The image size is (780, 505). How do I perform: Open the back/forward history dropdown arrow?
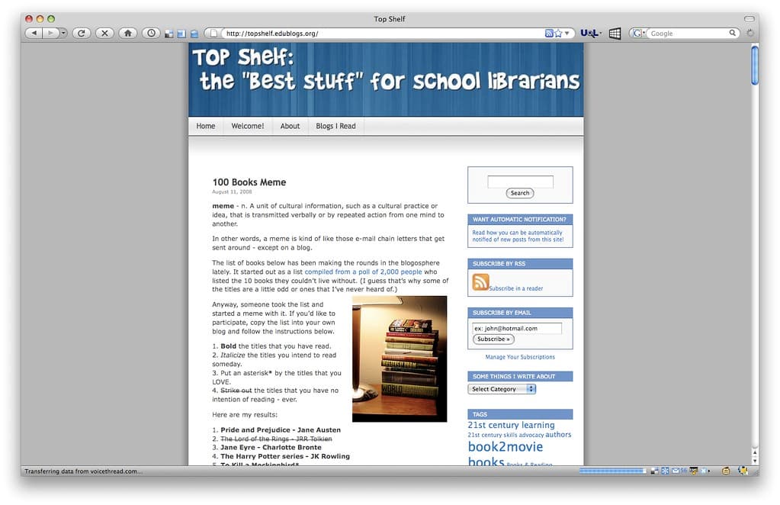(64, 34)
